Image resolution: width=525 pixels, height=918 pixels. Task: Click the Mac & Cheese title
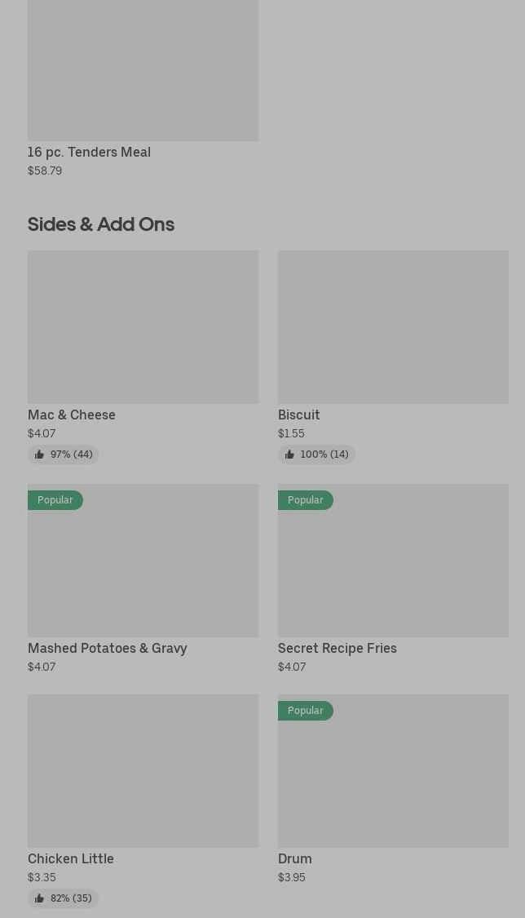72,415
